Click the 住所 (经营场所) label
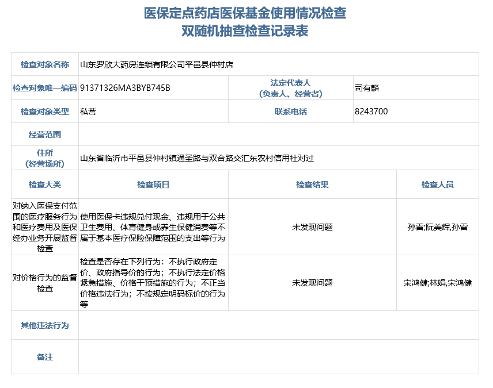Viewport: 493px width, 388px height. pyautogui.click(x=45, y=158)
